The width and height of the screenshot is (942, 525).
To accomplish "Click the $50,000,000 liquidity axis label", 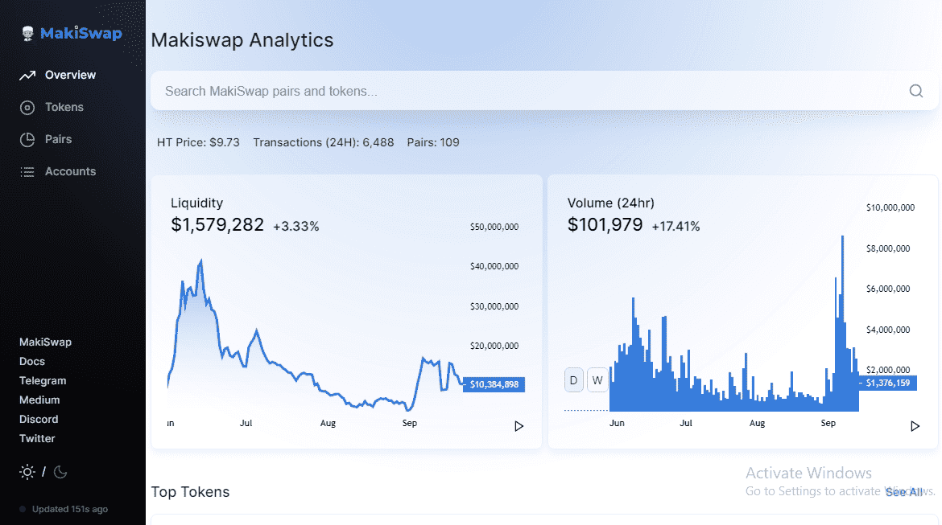I will 494,227.
